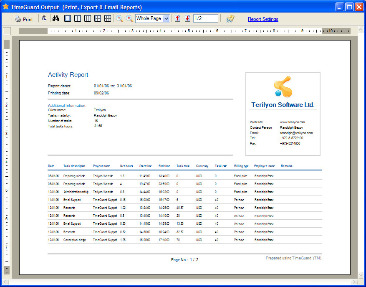Click the Print.. toolbar button

[25, 19]
